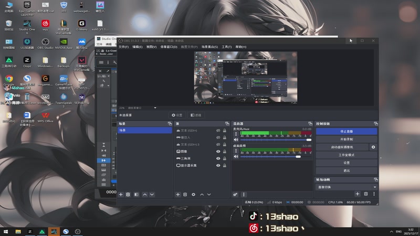Open the 桌面音频 three-dot options

pyautogui.click(x=236, y=151)
